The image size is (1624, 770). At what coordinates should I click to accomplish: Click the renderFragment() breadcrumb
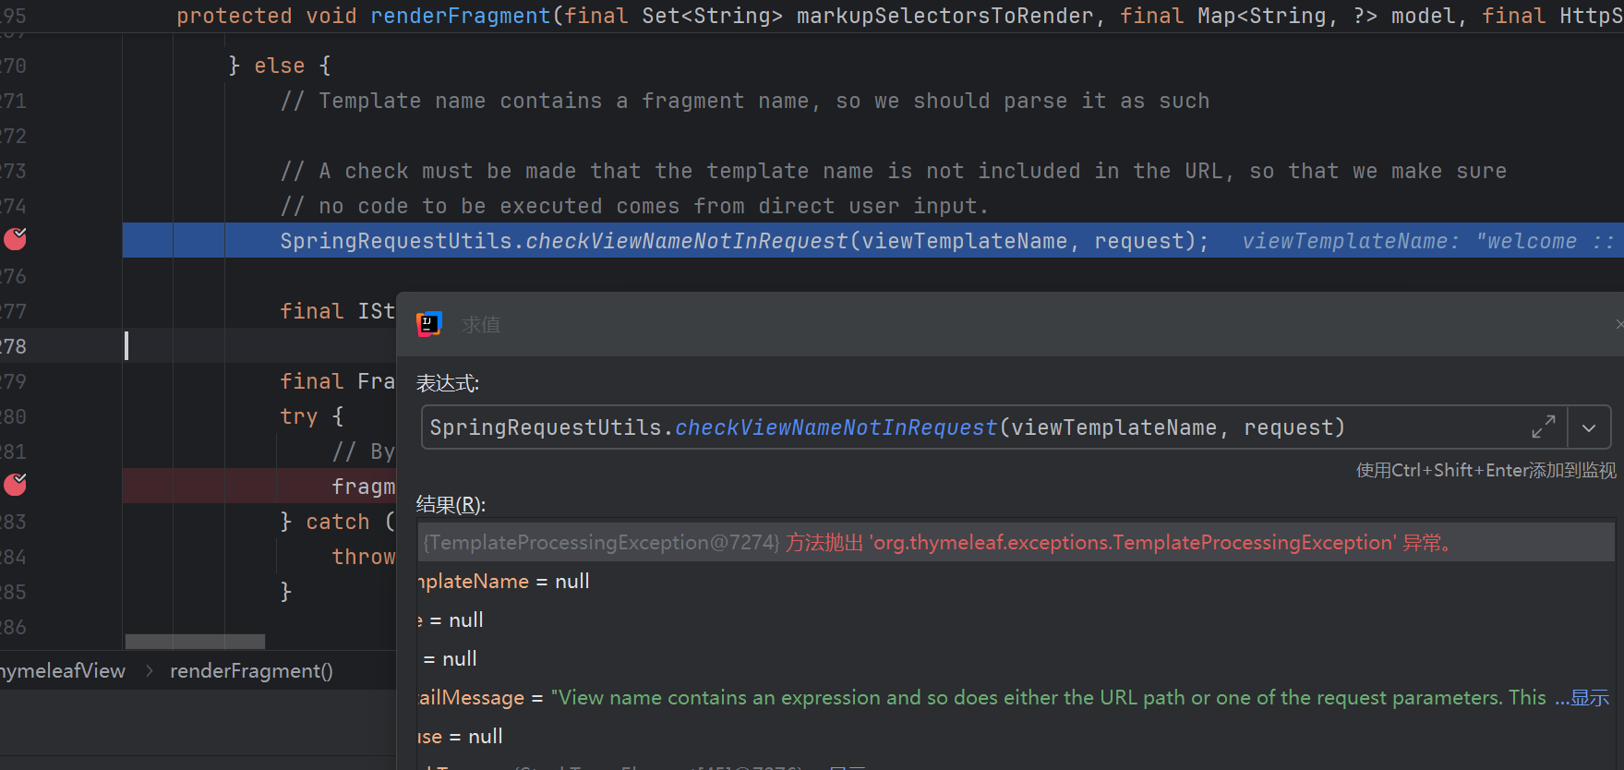coord(251,671)
